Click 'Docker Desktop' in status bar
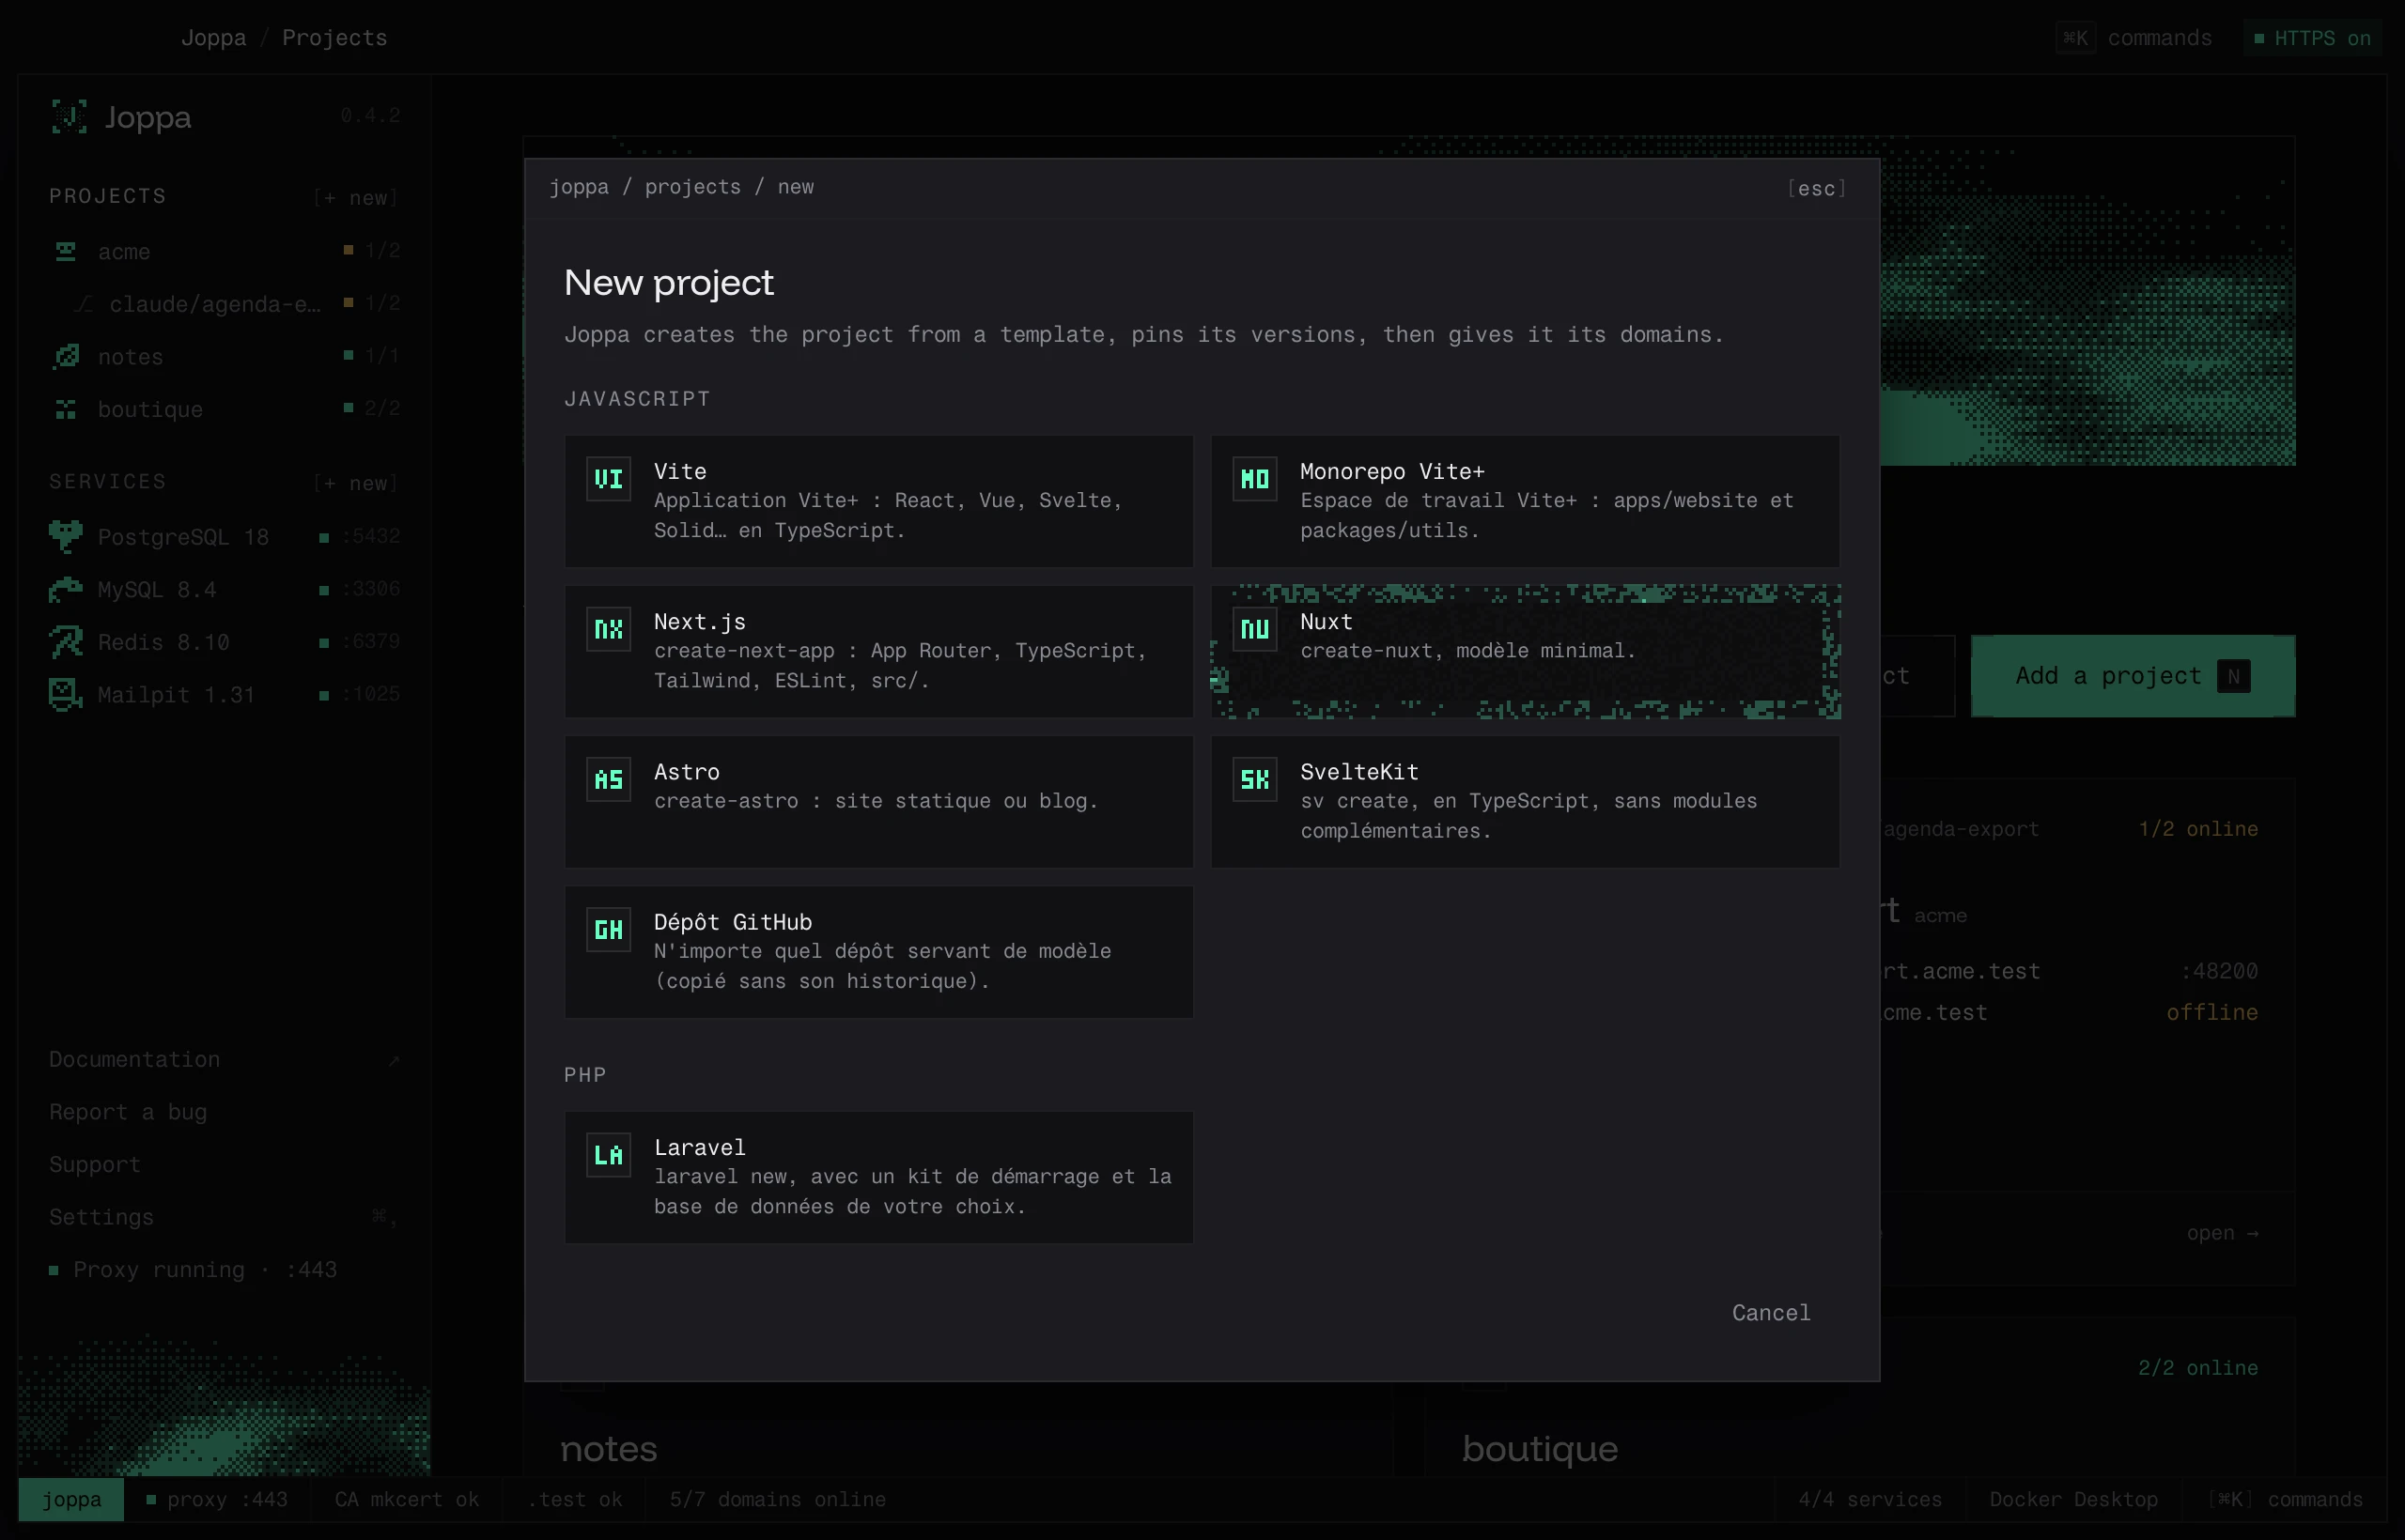Screen dimensions: 2405x1540 pos(2072,1499)
